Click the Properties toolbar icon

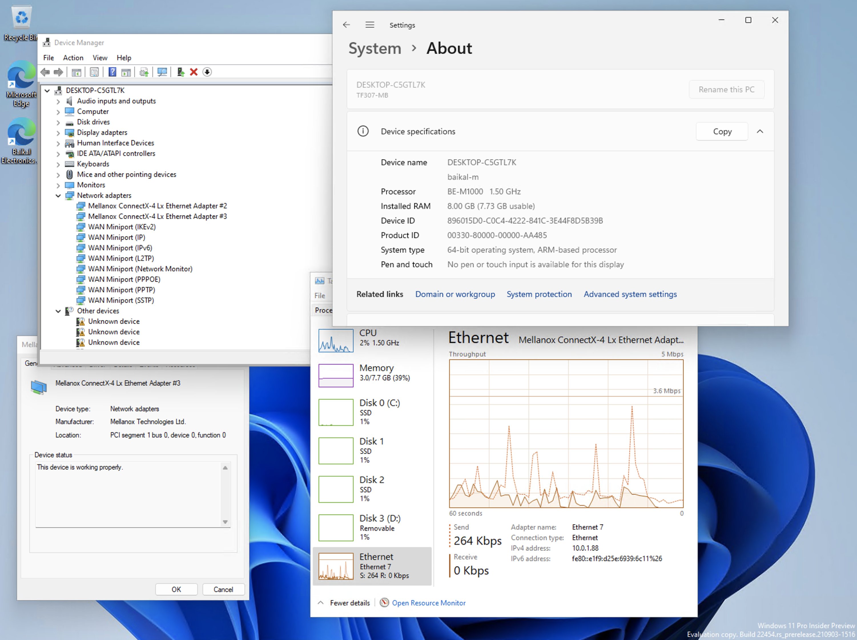point(94,72)
